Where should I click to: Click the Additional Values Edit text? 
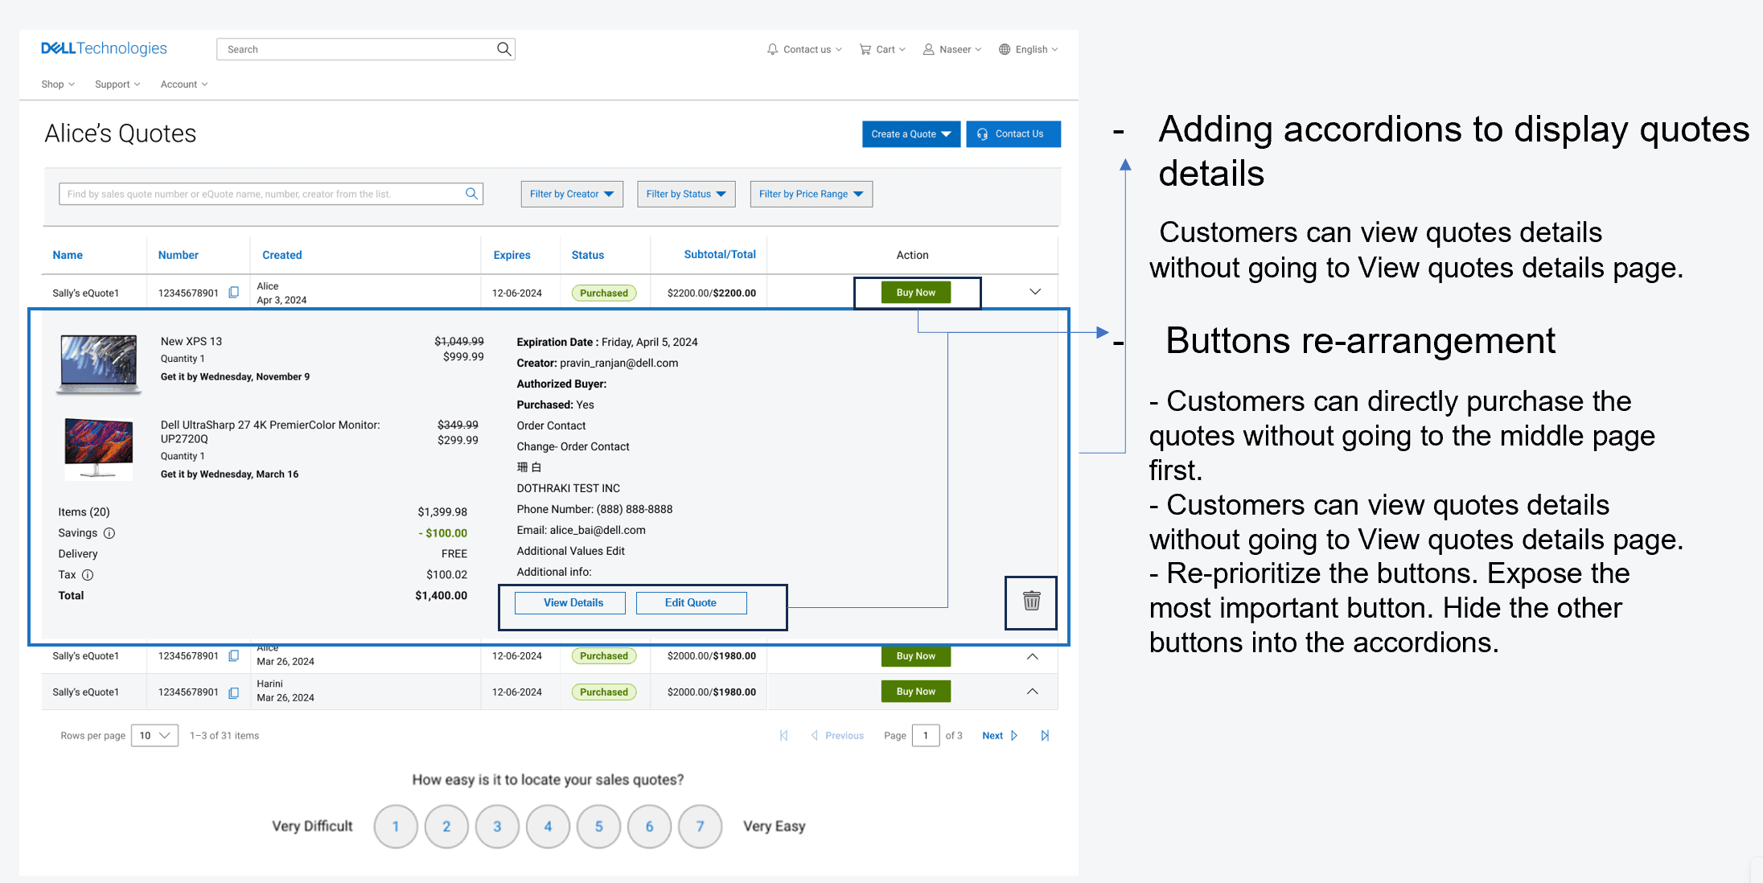click(571, 551)
